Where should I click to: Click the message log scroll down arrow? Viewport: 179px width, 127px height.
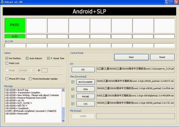click(63, 121)
